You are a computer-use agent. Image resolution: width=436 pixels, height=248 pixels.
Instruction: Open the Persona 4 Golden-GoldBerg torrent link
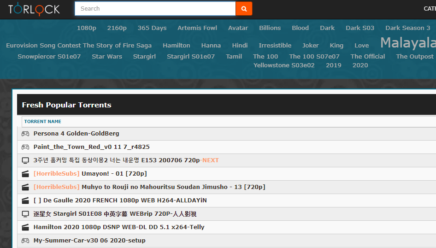pyautogui.click(x=76, y=134)
